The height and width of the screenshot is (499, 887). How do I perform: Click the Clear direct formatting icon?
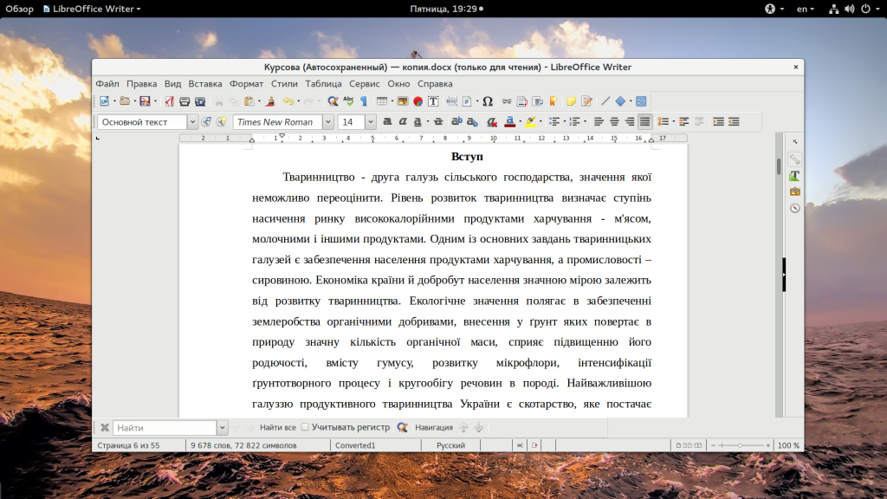pos(491,122)
